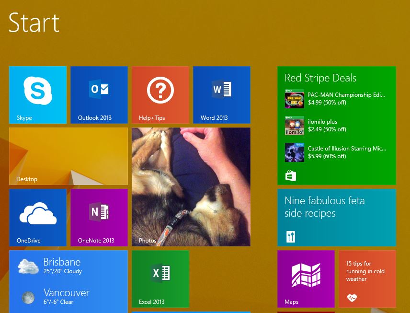Open the Weather tile showing Brisbane

[68, 281]
